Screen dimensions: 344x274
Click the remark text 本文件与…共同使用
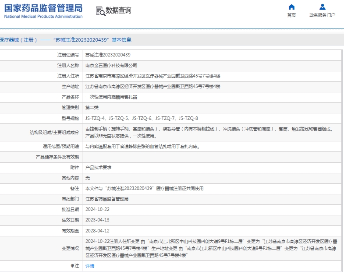[144, 189]
